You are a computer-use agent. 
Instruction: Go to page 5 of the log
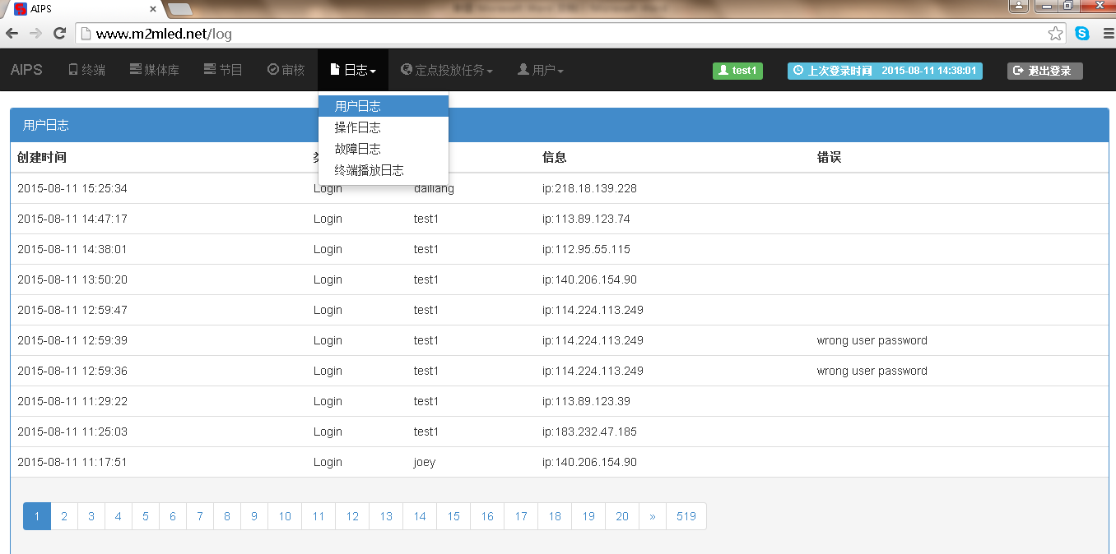click(146, 516)
